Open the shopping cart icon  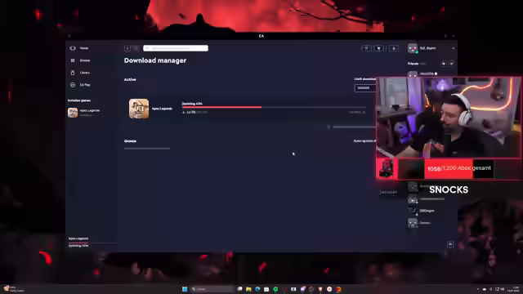pyautogui.click(x=378, y=48)
